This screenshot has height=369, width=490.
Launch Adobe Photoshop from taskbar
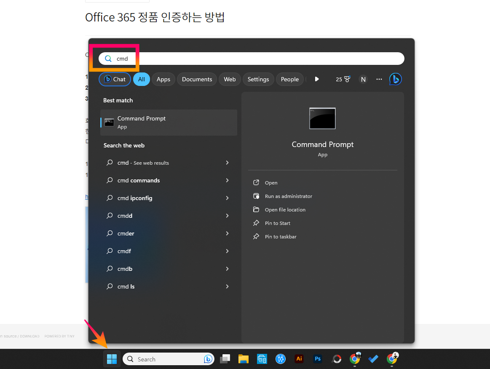318,359
